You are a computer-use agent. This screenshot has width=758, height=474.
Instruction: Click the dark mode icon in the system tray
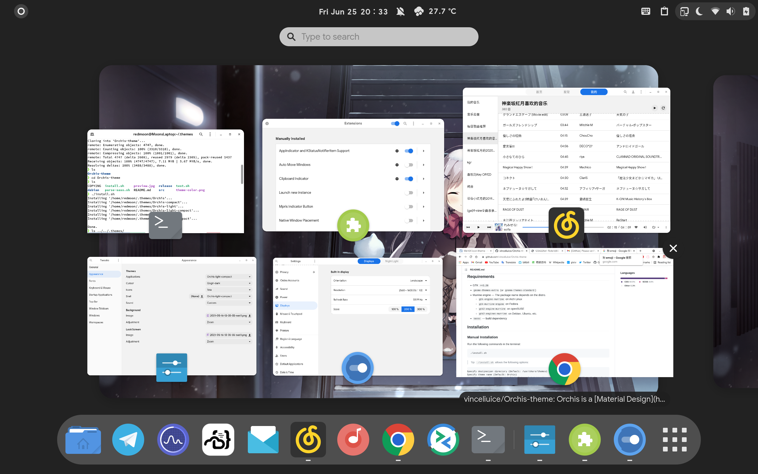(699, 11)
